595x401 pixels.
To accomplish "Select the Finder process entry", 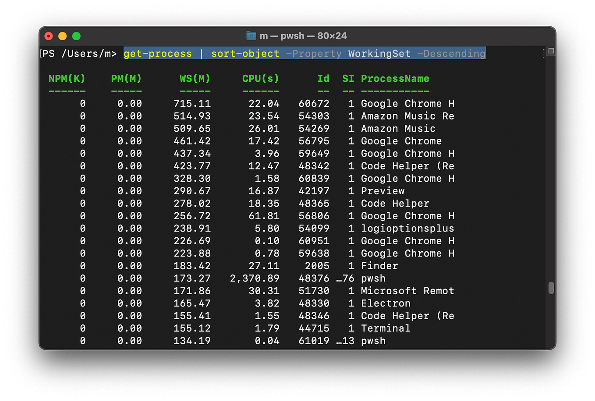I will click(x=379, y=266).
